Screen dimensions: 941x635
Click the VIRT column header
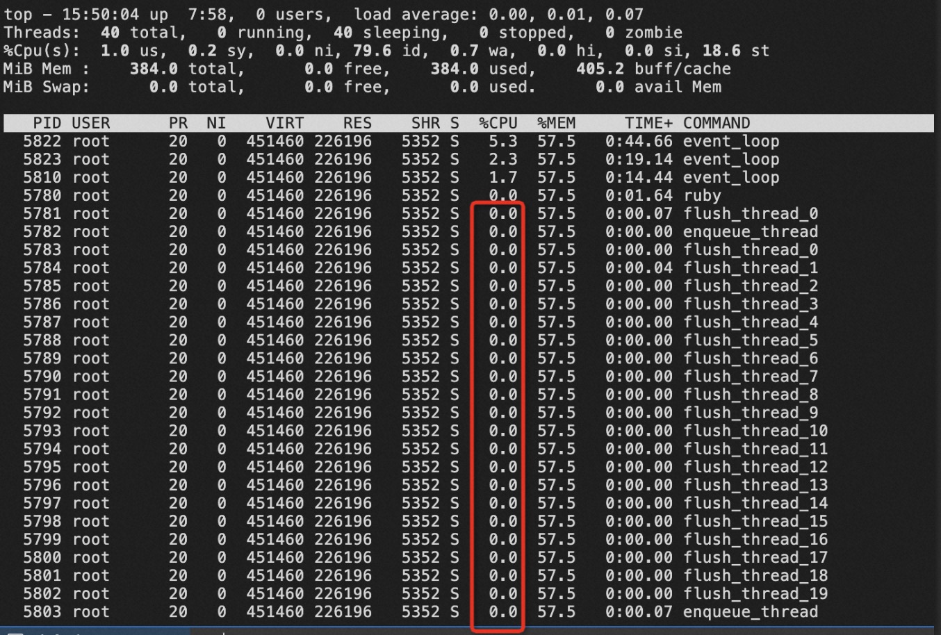285,123
